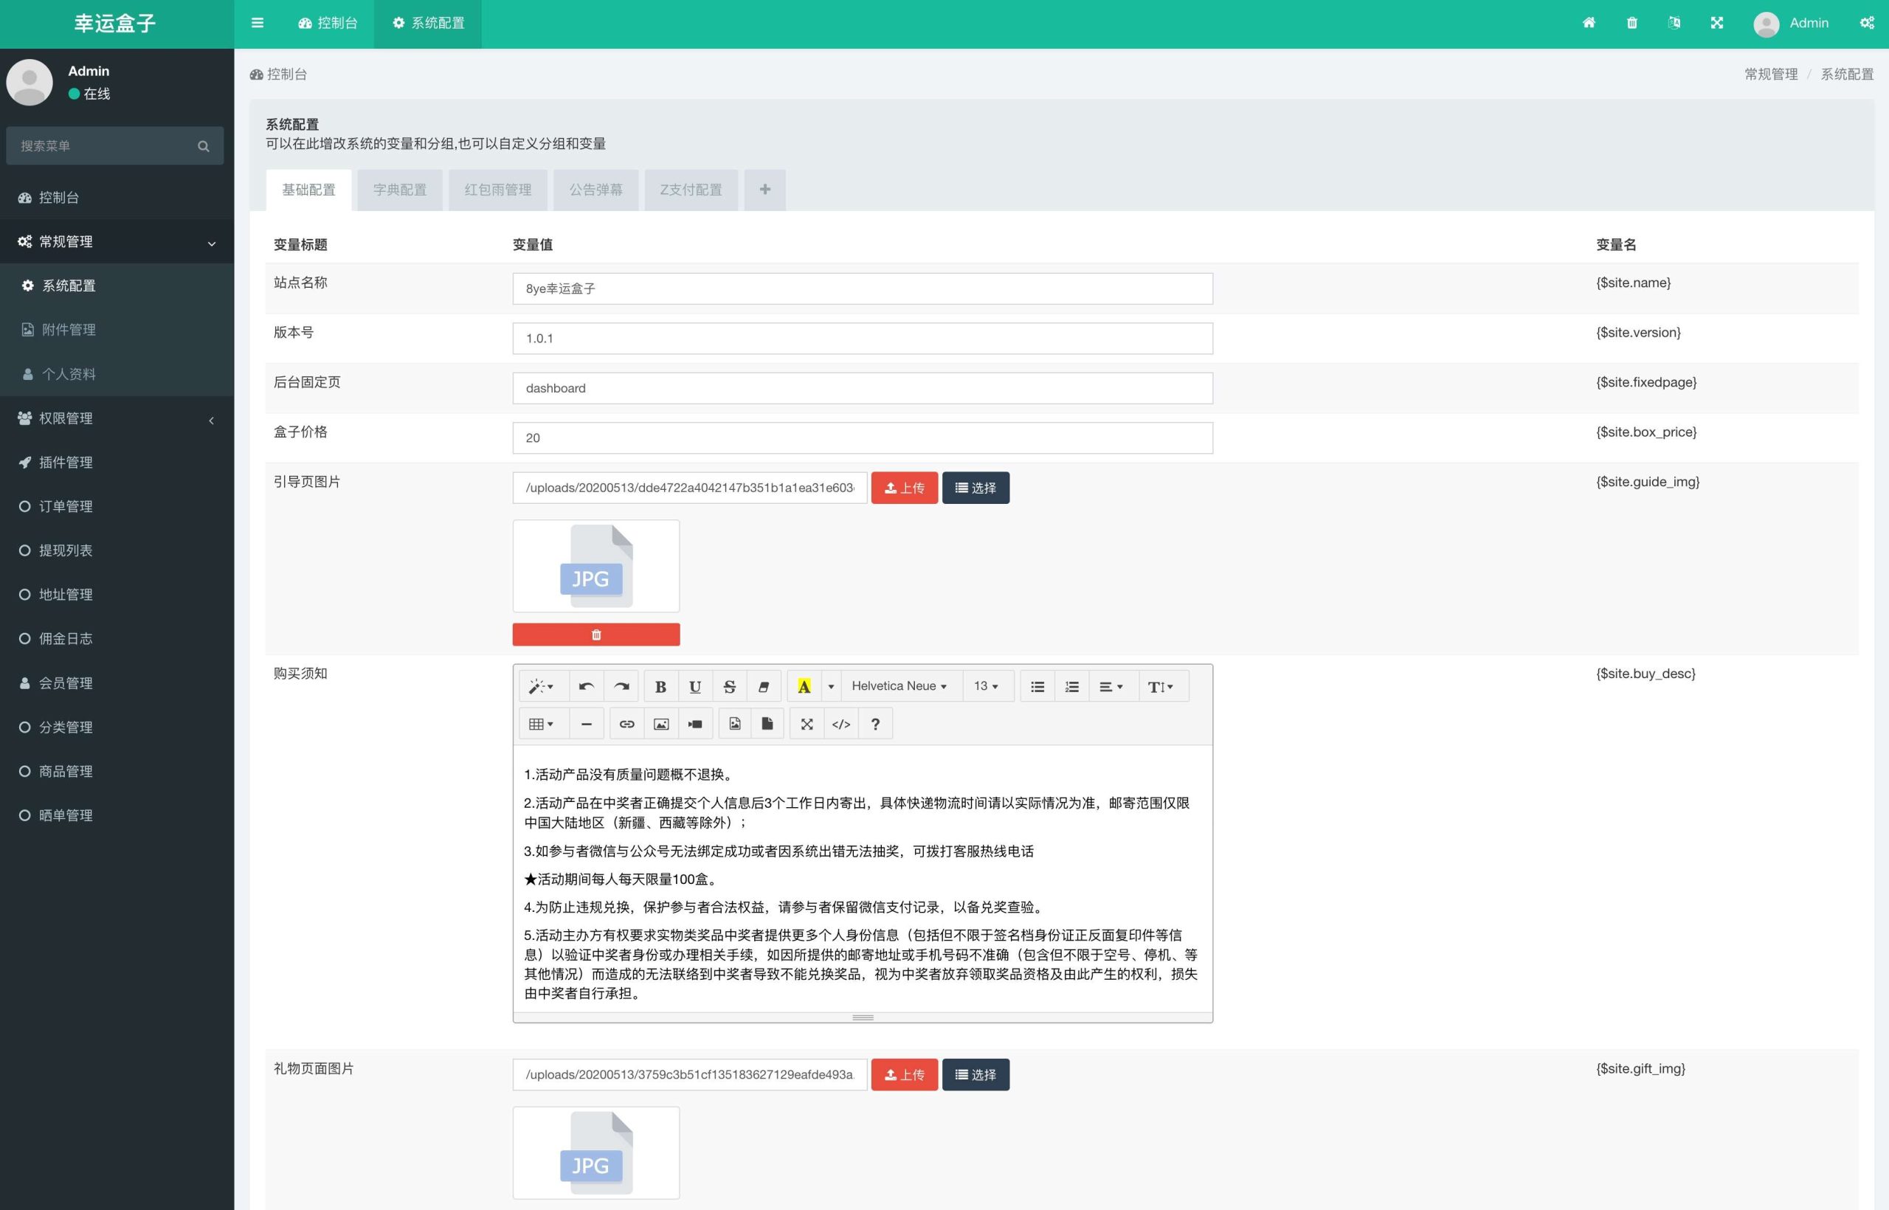Switch to the 字典配置 tab
The width and height of the screenshot is (1889, 1210).
point(400,190)
